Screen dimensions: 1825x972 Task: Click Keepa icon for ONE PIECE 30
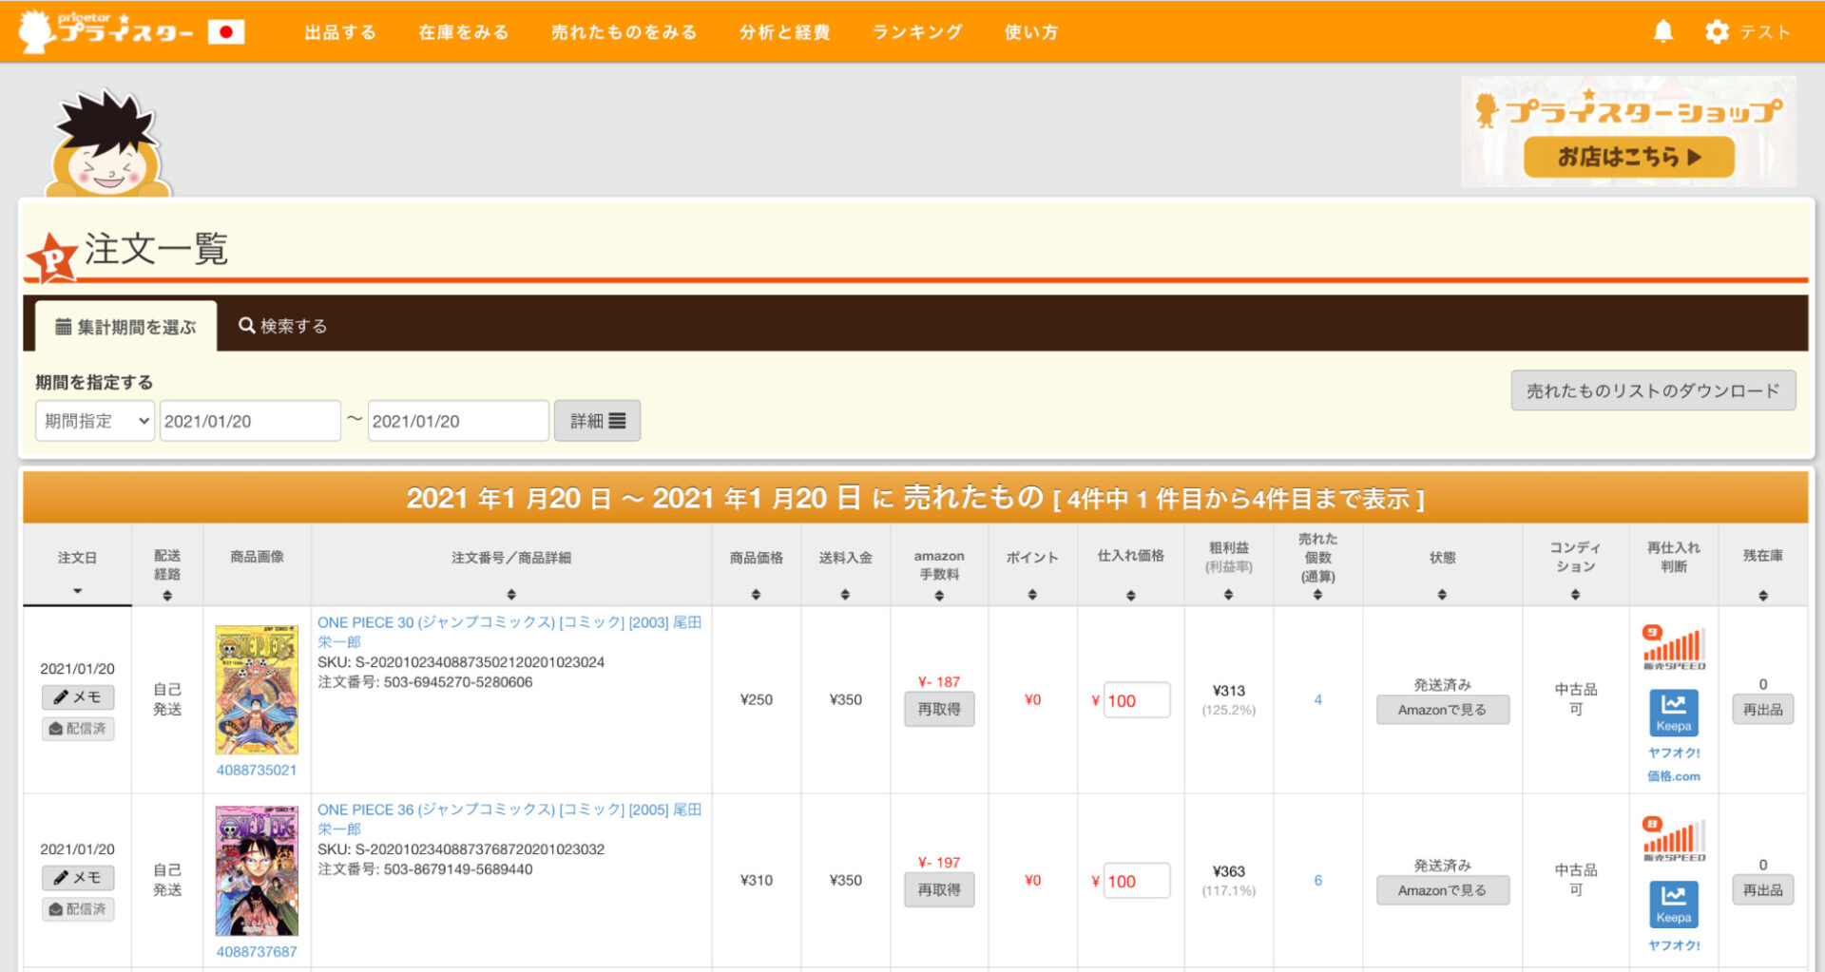(x=1673, y=713)
